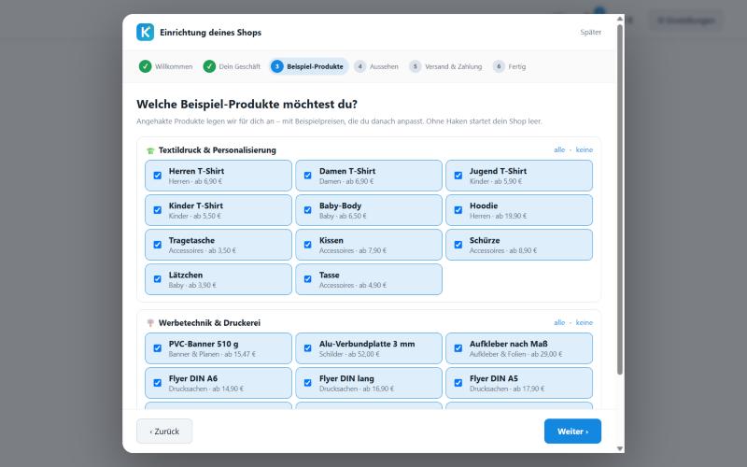747x467 pixels.
Task: Click the step 4 number circle for Aussehen
Action: [x=360, y=66]
